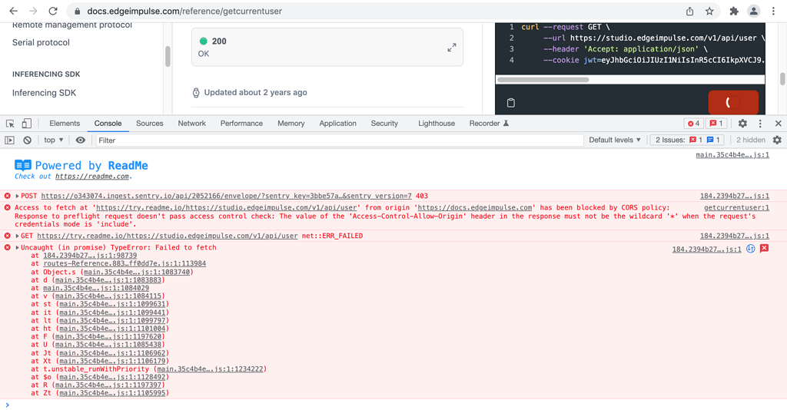Click the red 4 errors counter
Image resolution: width=787 pixels, height=410 pixels.
pyautogui.click(x=694, y=124)
